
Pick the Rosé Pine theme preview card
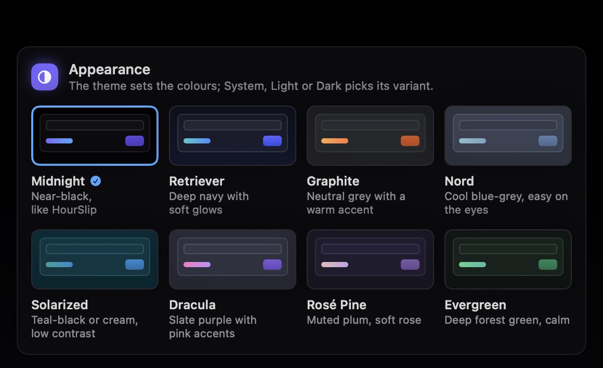370,259
